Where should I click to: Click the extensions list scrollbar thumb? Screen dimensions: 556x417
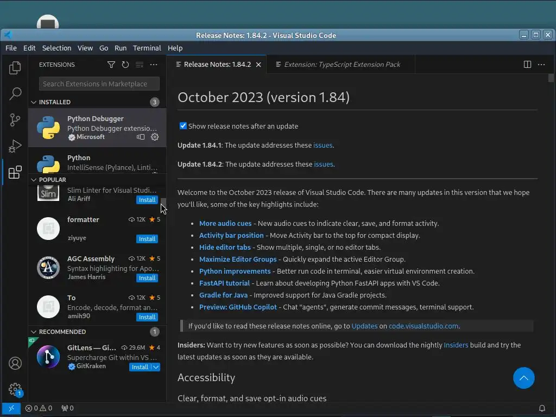click(x=163, y=202)
